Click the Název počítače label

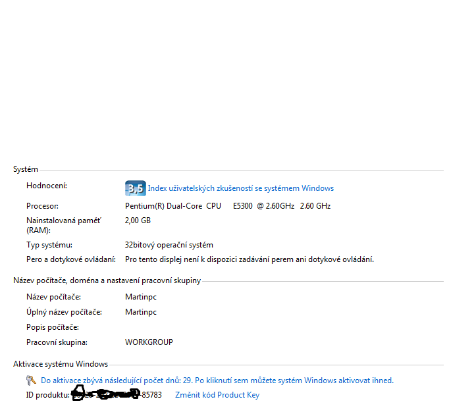53,297
